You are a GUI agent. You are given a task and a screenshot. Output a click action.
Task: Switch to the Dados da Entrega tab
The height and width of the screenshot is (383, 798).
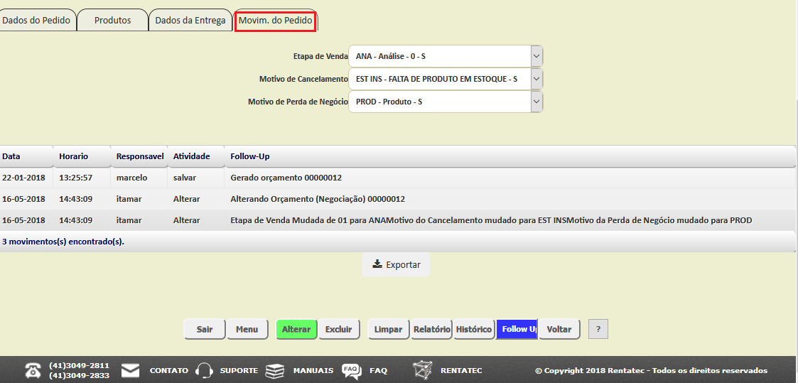coord(190,21)
